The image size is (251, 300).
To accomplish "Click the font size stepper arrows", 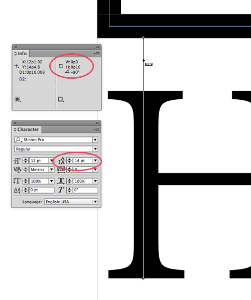I will 26,161.
